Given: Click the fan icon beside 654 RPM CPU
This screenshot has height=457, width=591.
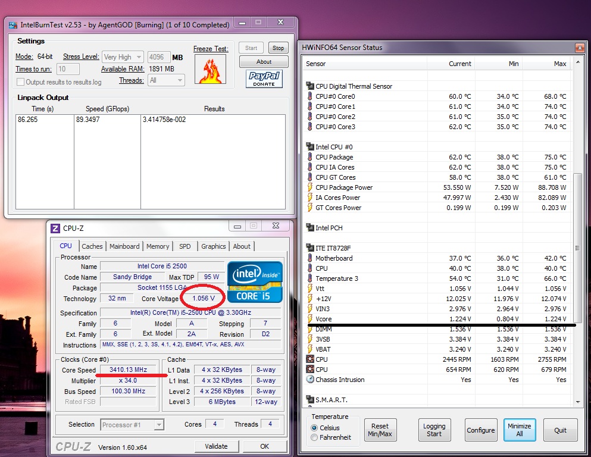Looking at the screenshot, I should pos(310,369).
